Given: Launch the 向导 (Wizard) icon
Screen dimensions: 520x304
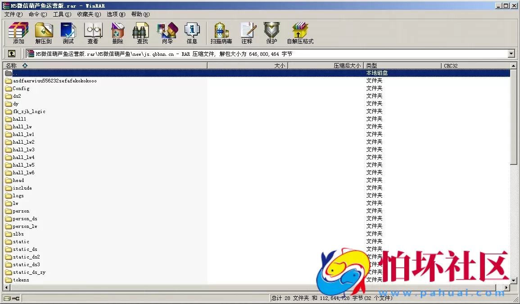Looking at the screenshot, I should (x=167, y=33).
